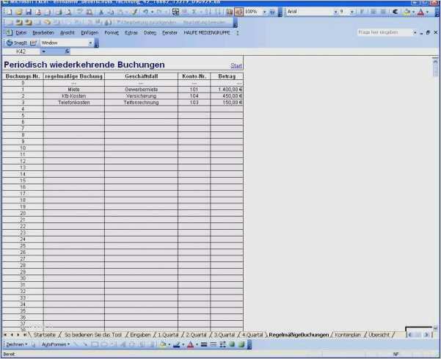Click the 3D Style green box icon
This screenshot has height=359, width=441.
tap(241, 344)
